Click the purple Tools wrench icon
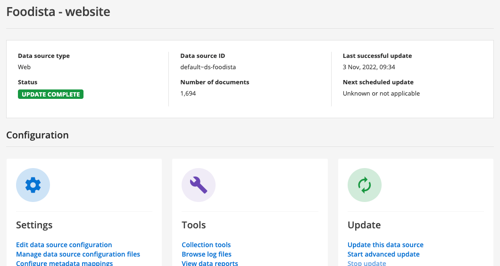 [198, 185]
